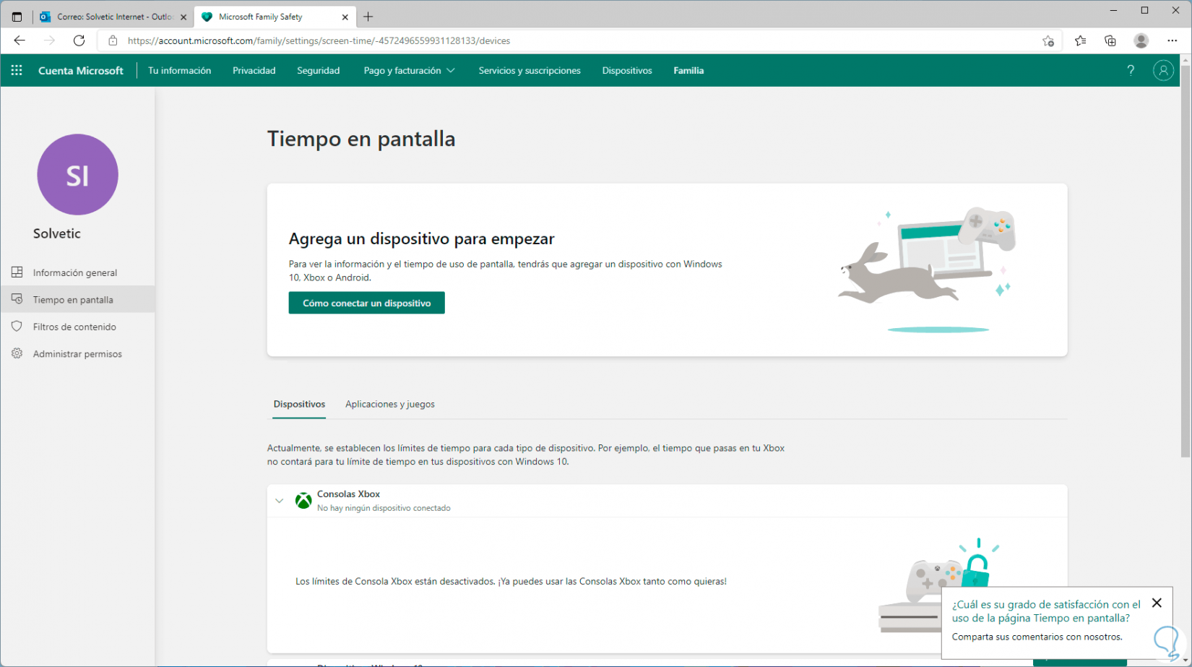
Task: Click the Xbox logo for Consolas Xbox
Action: pos(303,500)
